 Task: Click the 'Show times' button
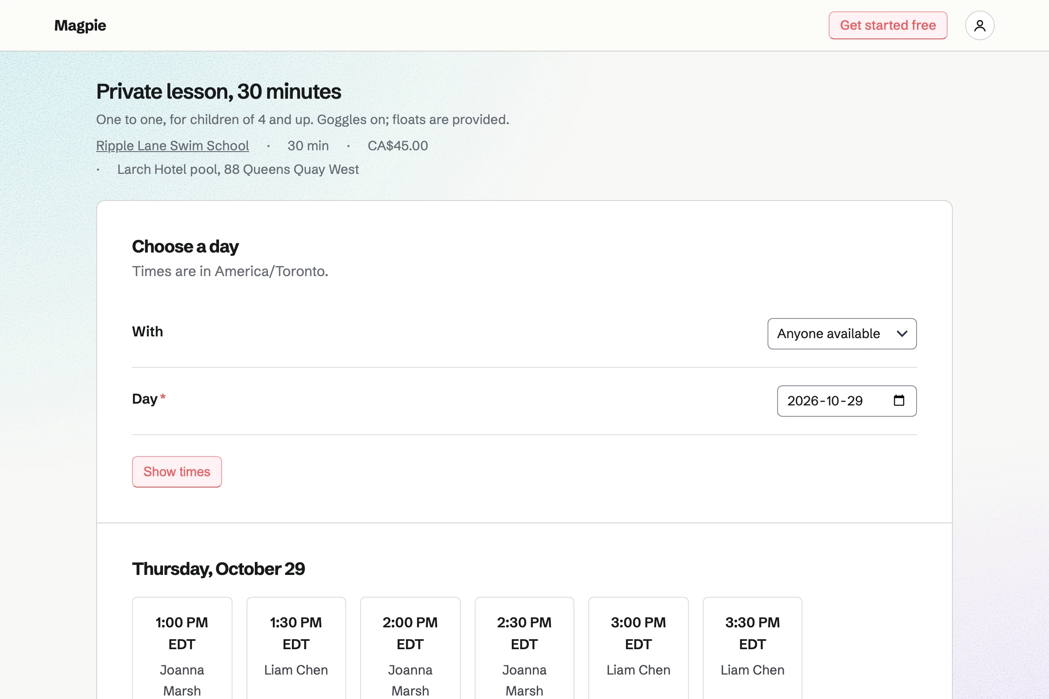177,472
